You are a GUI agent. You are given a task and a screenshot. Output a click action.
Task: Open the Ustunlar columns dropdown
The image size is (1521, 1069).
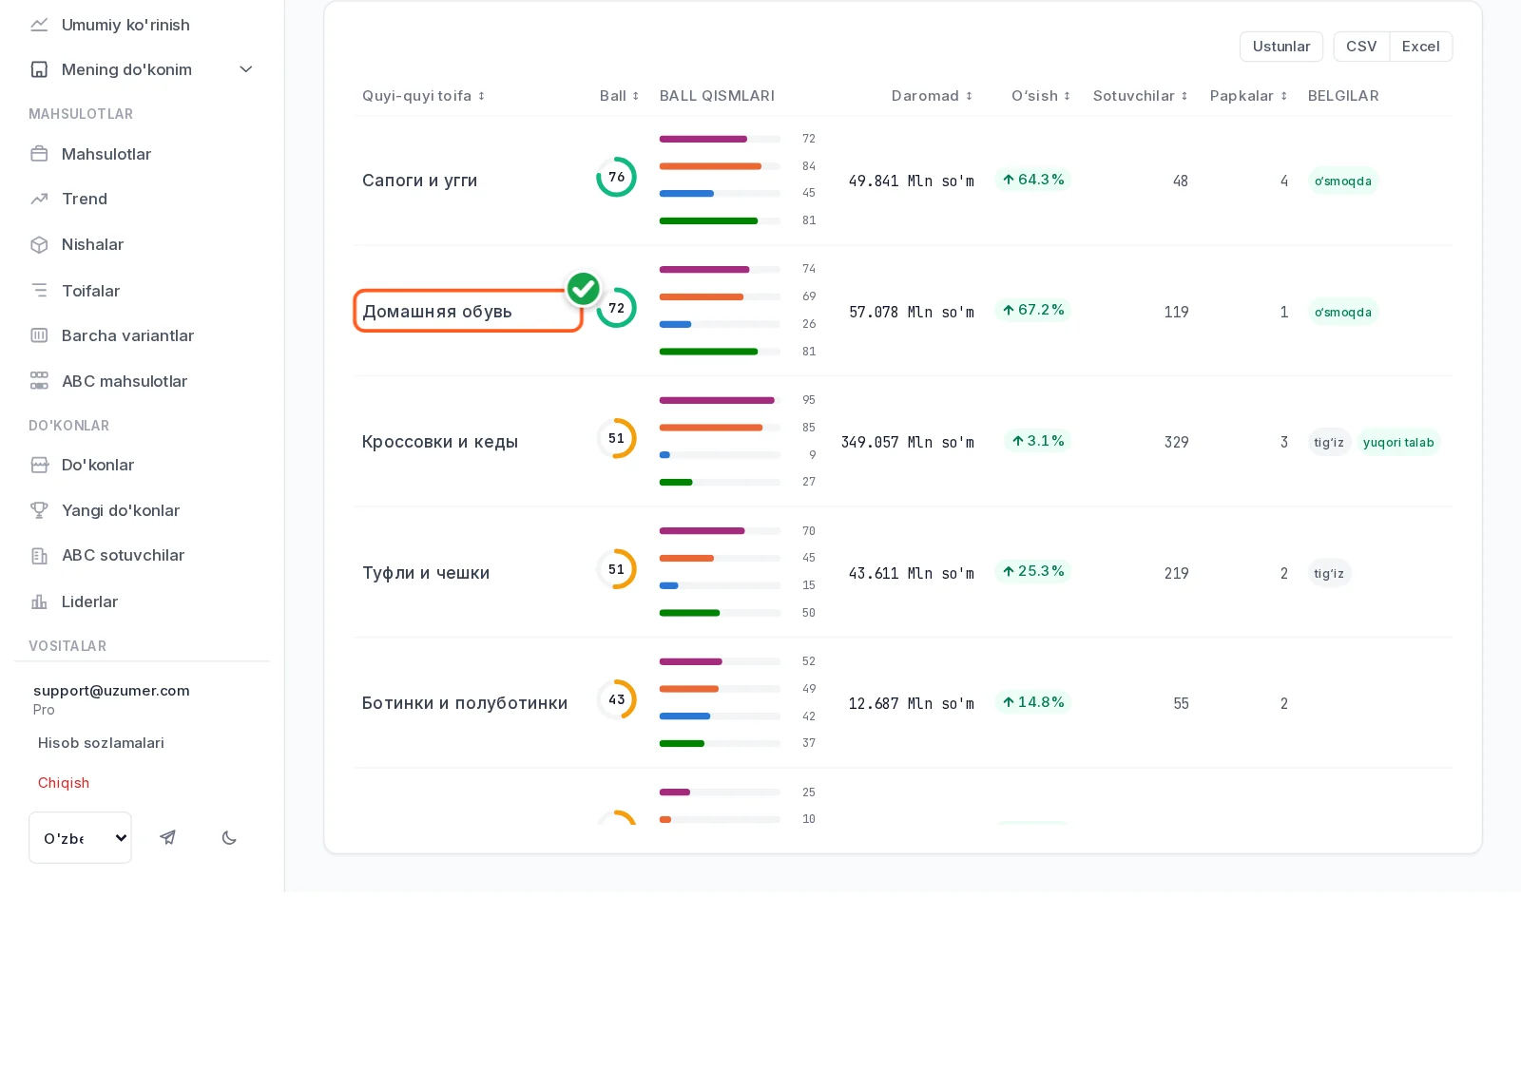click(1281, 47)
